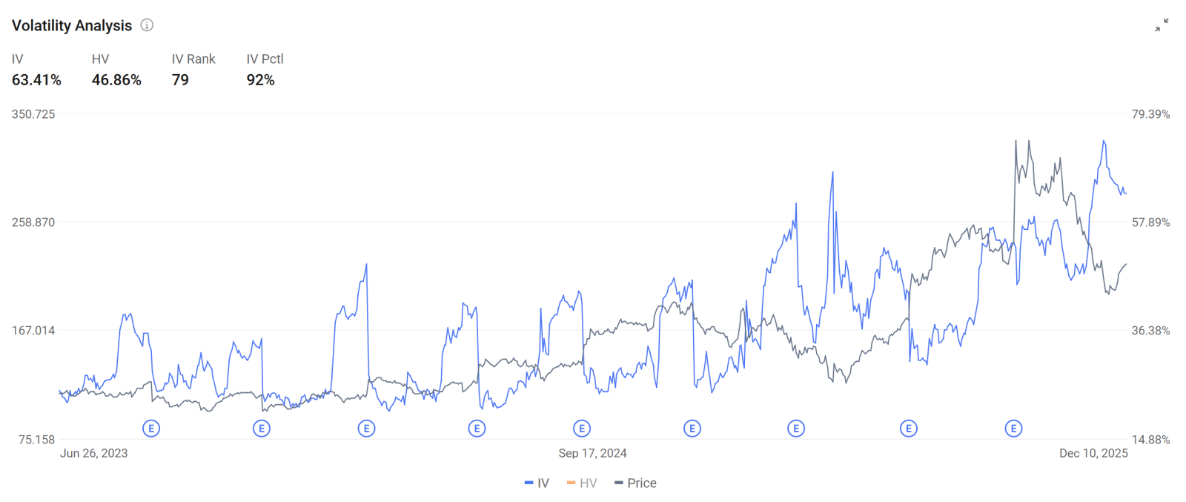
Task: Open the fifth earnings E marker
Action: 582,429
